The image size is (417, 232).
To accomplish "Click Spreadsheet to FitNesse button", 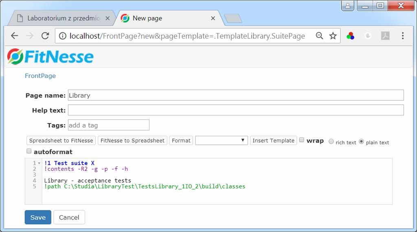I will [61, 140].
